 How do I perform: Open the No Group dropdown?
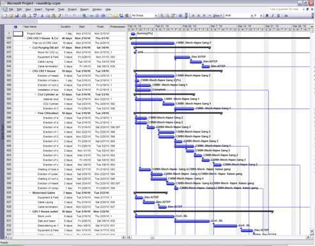point(156,15)
